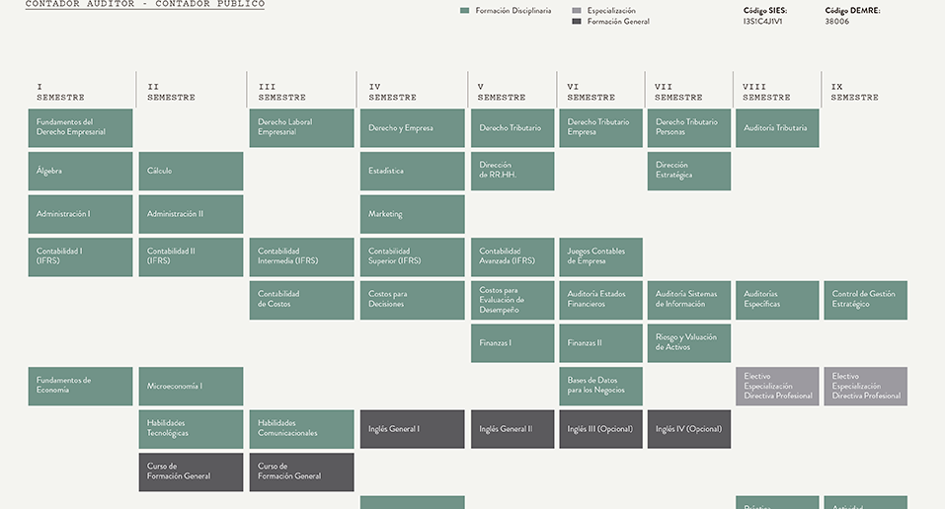This screenshot has width=945, height=509.
Task: Open the Riesgo y Valuación de Activos box
Action: 689,342
